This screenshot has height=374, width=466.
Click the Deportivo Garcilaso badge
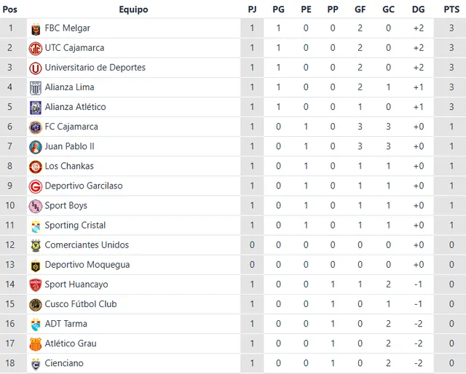click(x=35, y=186)
